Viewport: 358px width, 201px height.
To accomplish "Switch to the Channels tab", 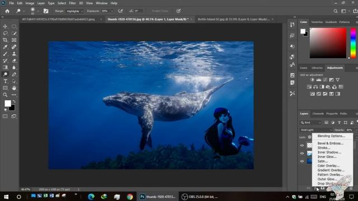I will pos(318,113).
